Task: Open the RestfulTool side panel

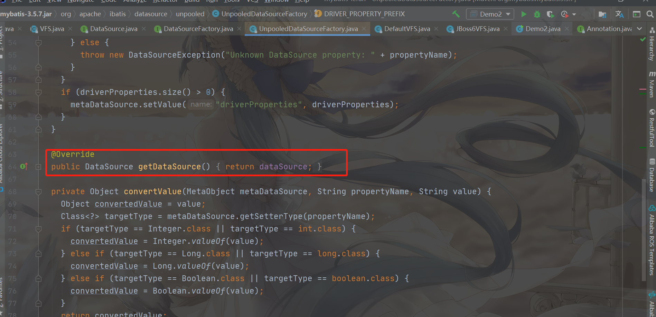Action: pyautogui.click(x=652, y=128)
